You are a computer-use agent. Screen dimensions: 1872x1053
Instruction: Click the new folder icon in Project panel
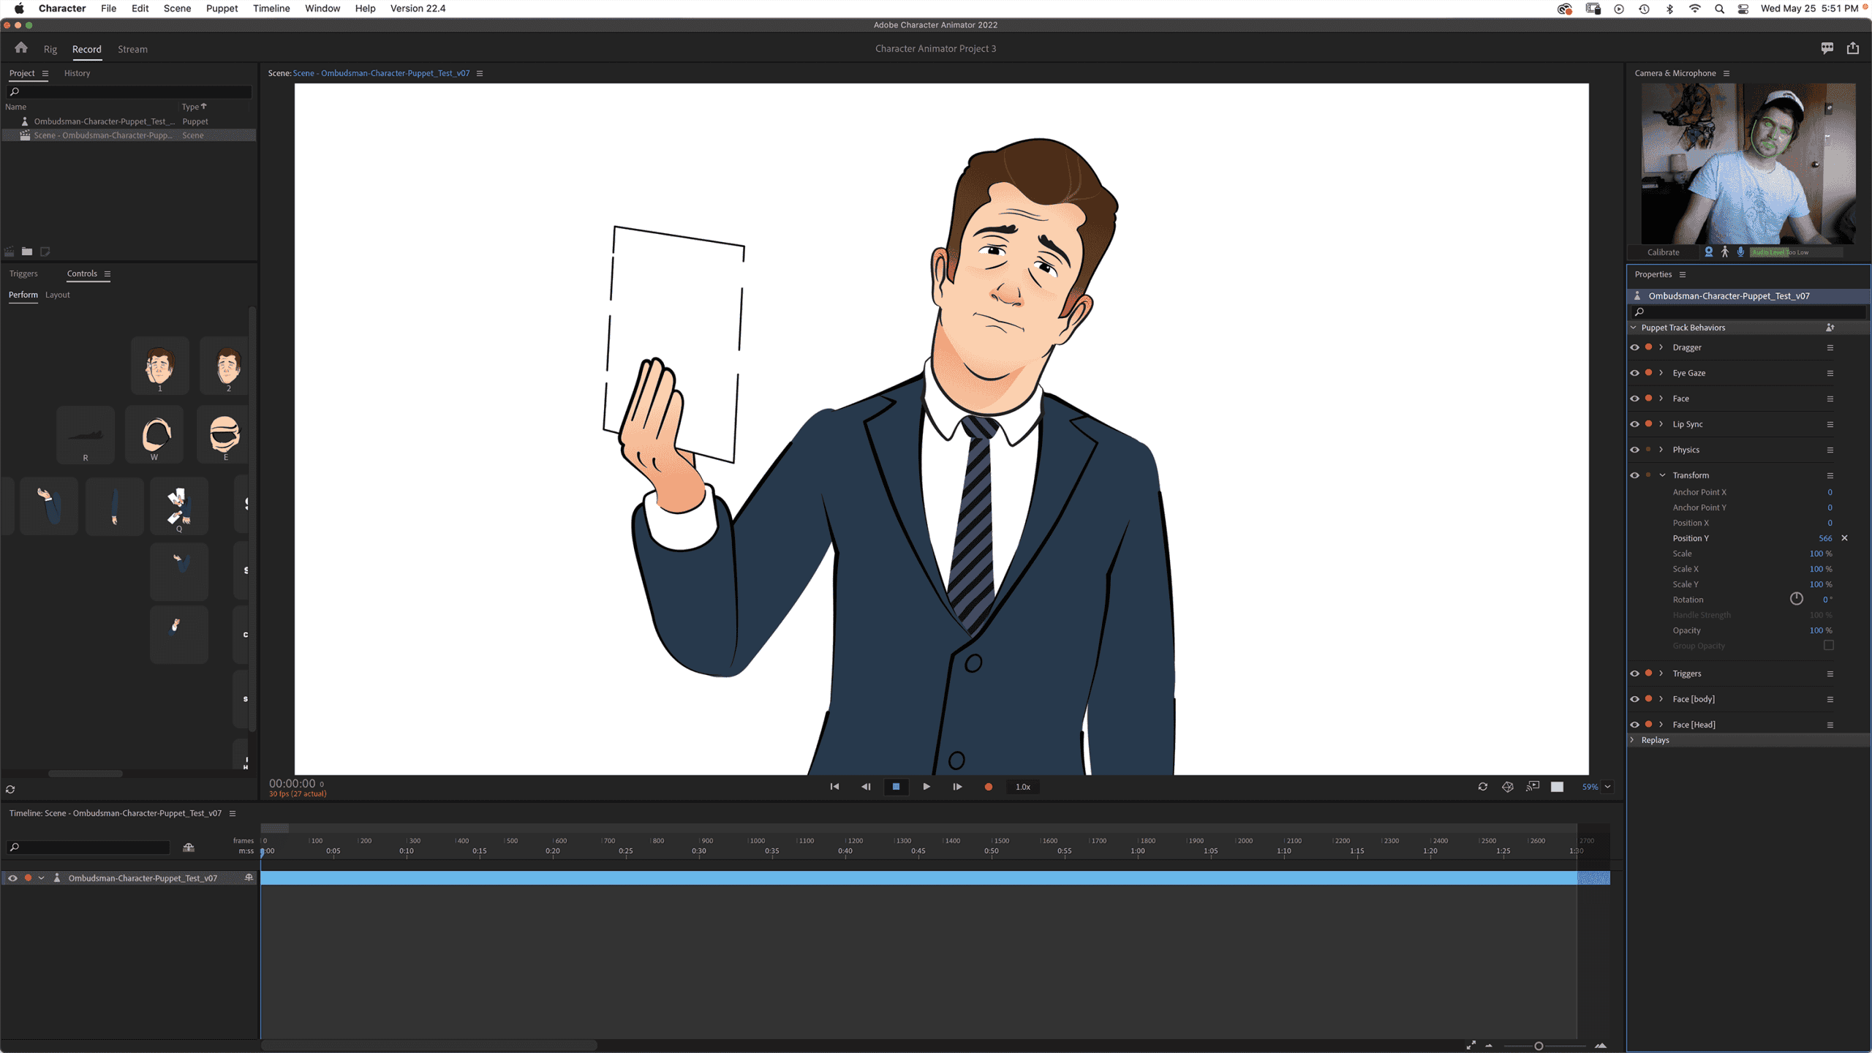click(x=27, y=252)
